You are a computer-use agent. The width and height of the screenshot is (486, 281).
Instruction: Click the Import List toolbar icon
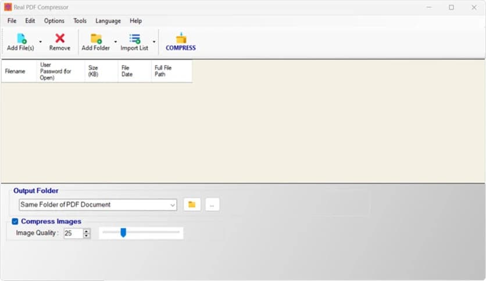click(134, 42)
